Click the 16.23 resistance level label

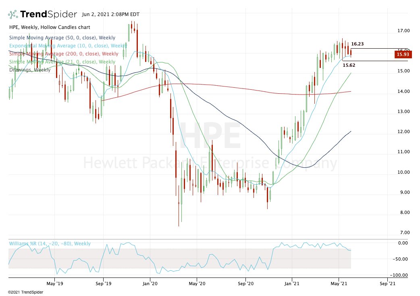[357, 44]
